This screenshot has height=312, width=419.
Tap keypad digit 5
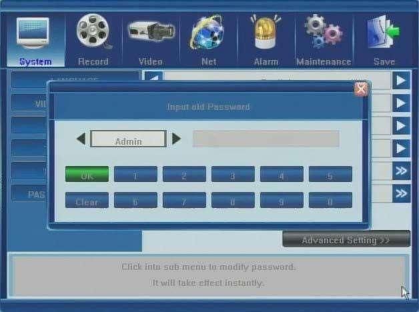point(330,174)
